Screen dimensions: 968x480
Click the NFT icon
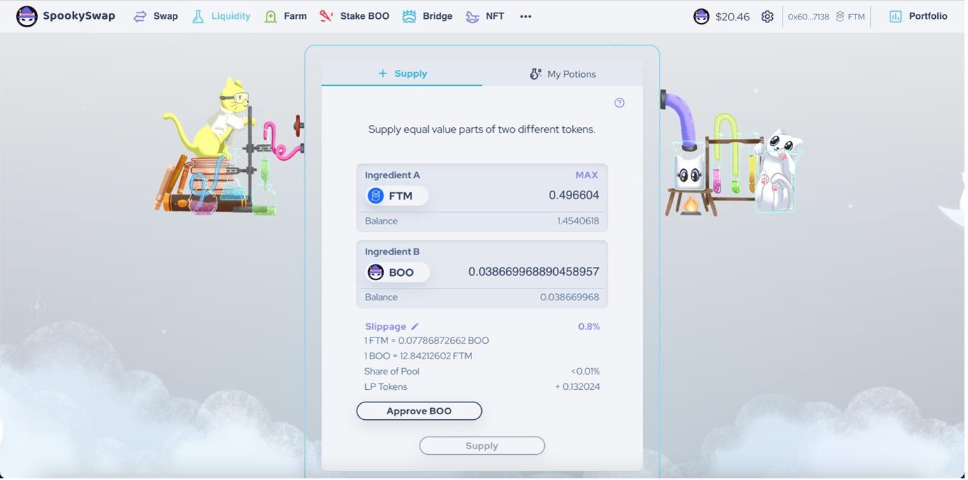click(473, 17)
